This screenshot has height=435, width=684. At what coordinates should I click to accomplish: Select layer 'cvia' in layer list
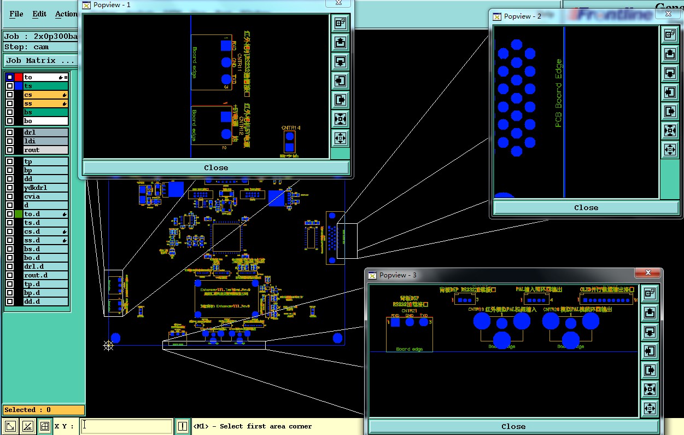click(45, 196)
